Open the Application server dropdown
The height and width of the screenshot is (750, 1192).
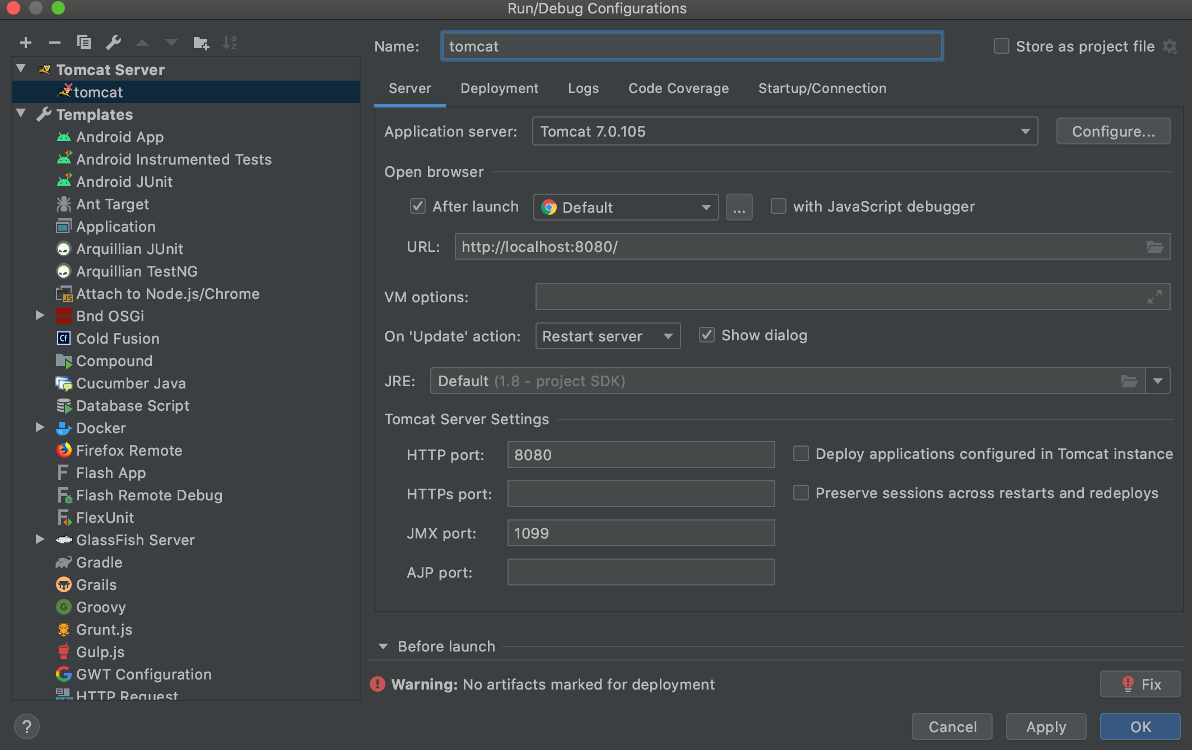[784, 132]
